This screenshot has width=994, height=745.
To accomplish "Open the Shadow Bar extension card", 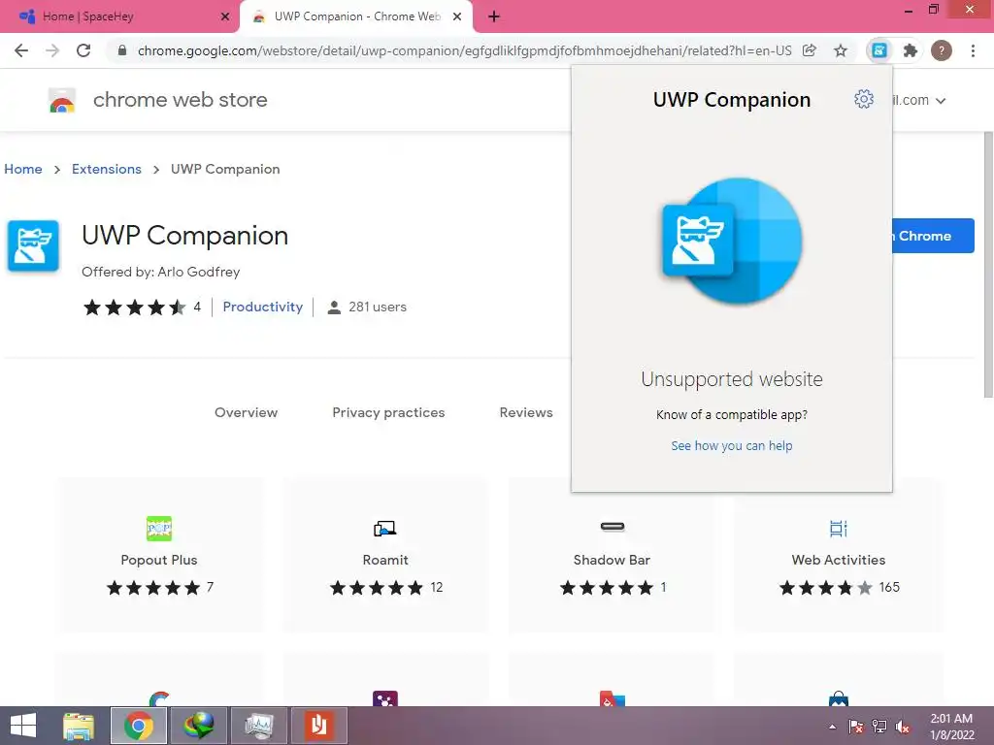I will (x=612, y=555).
